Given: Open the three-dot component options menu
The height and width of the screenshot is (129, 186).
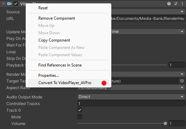Looking at the screenshot, I should point(182,4).
